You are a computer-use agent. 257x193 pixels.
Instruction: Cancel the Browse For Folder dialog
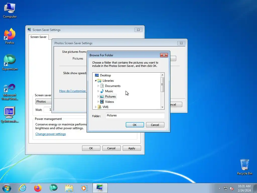pyautogui.click(x=155, y=125)
